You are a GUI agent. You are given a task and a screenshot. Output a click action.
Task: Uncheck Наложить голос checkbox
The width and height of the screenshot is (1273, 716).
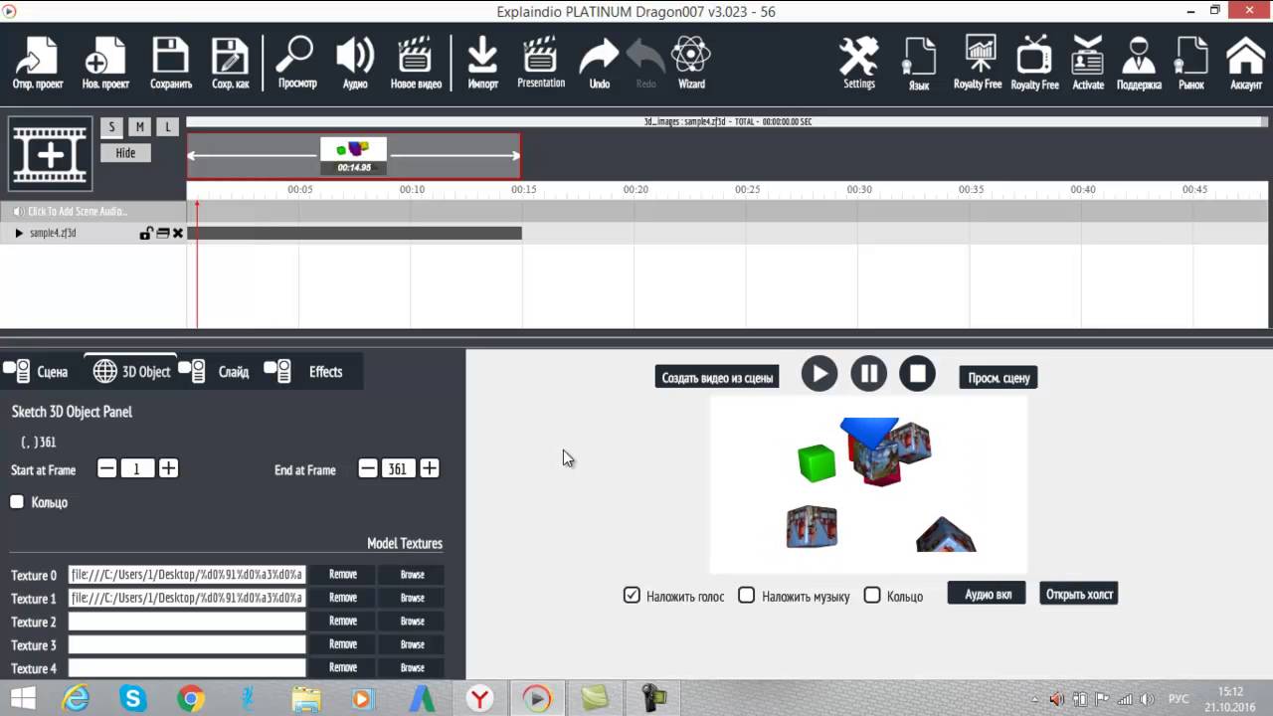[632, 596]
